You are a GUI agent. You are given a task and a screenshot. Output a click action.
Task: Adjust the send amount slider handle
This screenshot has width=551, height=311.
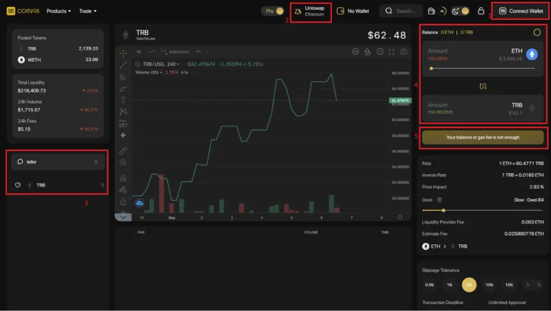[x=431, y=68]
